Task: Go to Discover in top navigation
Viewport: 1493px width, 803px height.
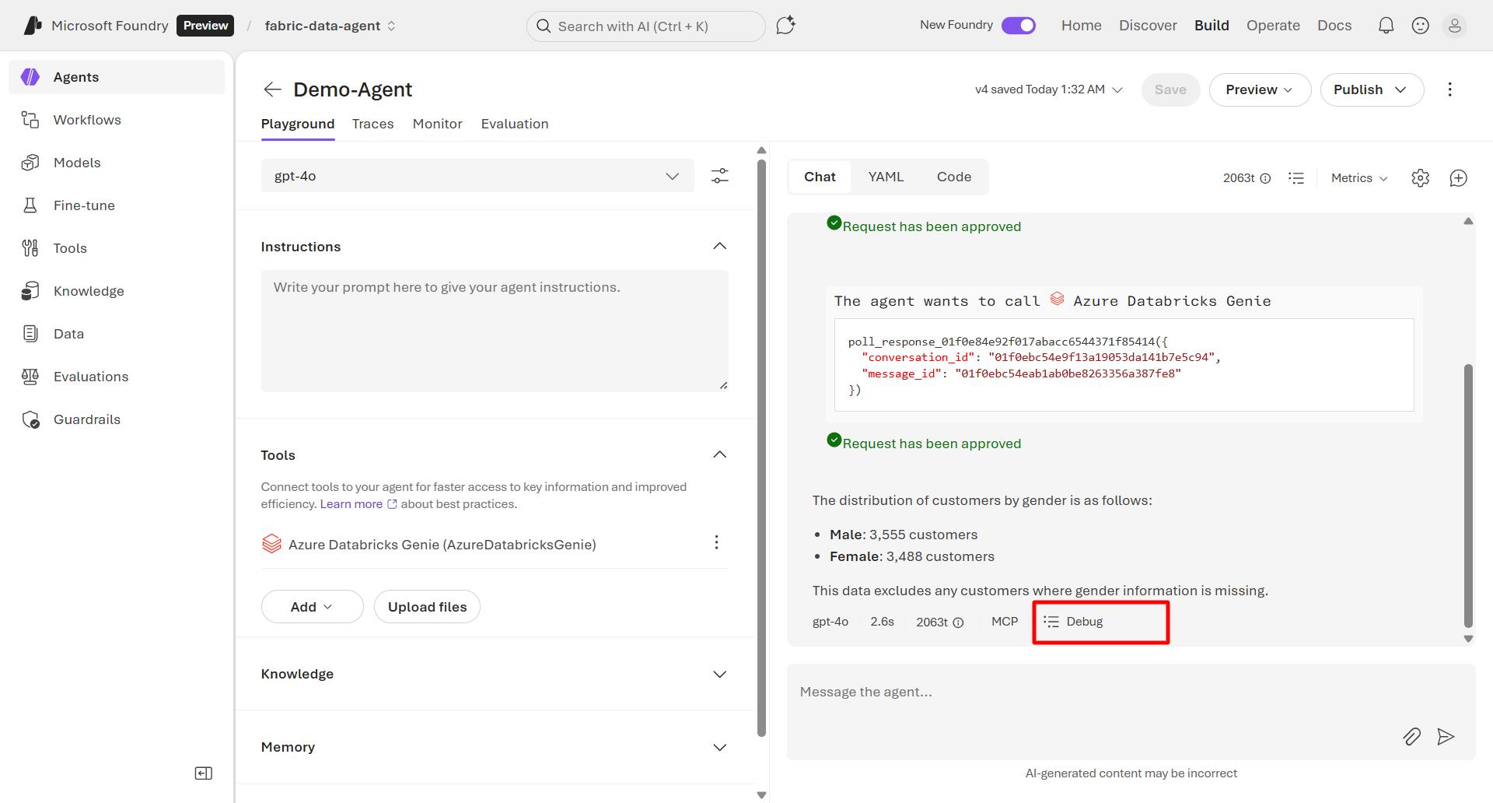Action: tap(1148, 26)
